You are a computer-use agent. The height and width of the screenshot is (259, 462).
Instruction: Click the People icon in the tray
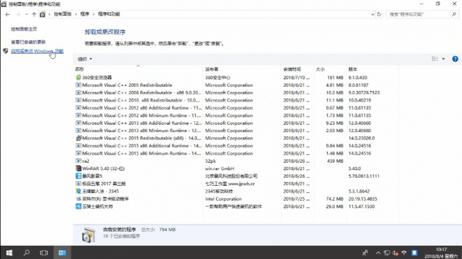click(x=365, y=253)
